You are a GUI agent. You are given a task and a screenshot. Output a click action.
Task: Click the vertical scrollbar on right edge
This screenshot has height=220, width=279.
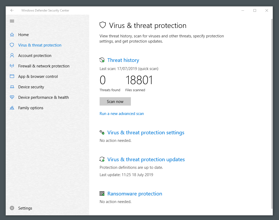pyautogui.click(x=272, y=113)
